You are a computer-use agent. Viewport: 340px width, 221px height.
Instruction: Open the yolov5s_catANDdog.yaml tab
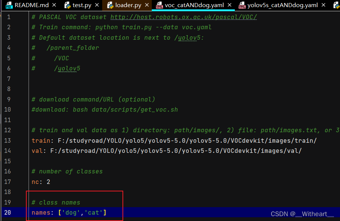coord(282,5)
